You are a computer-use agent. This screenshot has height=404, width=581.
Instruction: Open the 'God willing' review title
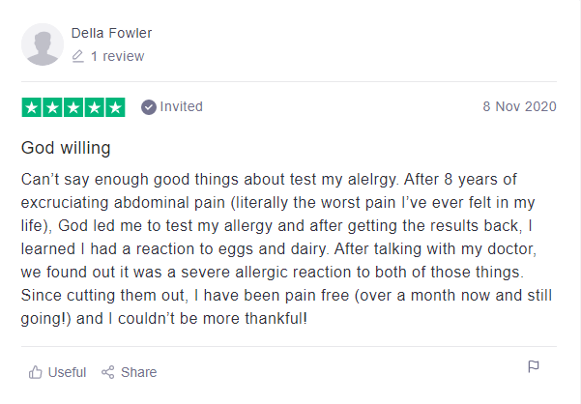(x=66, y=148)
